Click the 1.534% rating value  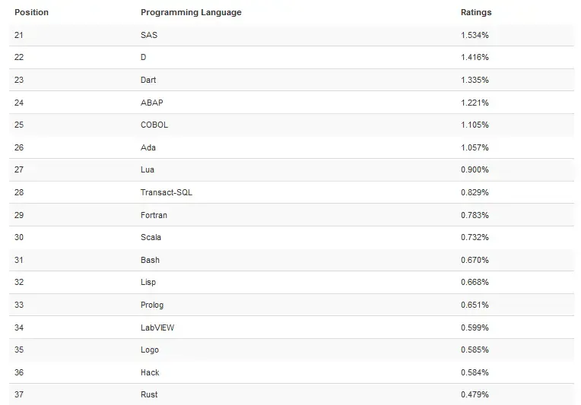pos(475,35)
